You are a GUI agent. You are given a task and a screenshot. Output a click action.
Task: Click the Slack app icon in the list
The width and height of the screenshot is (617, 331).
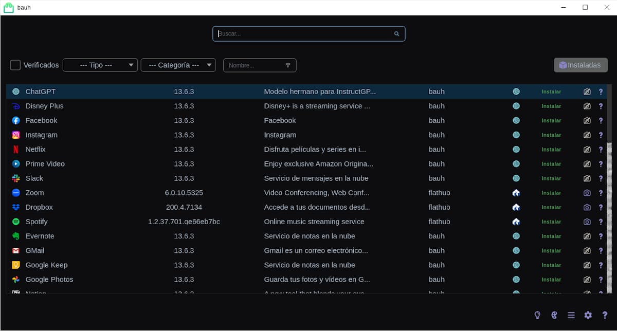(16, 178)
